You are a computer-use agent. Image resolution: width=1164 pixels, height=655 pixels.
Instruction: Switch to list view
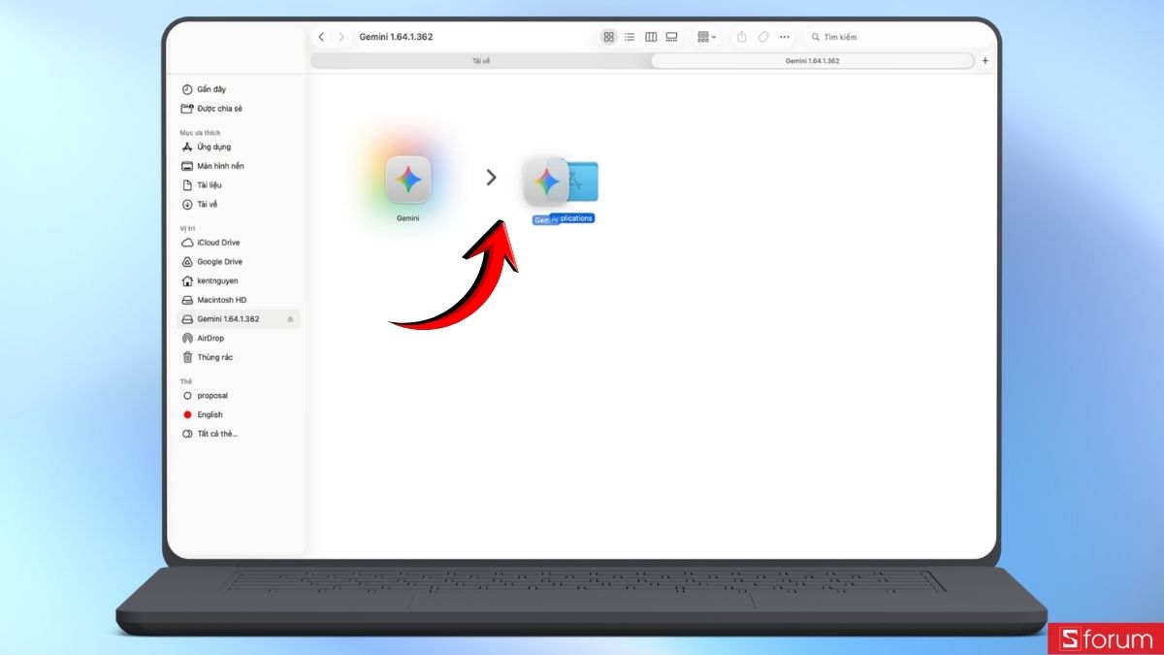[x=630, y=37]
